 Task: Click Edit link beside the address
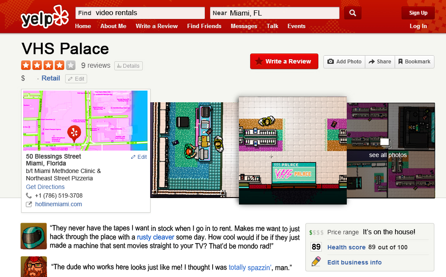(x=139, y=157)
